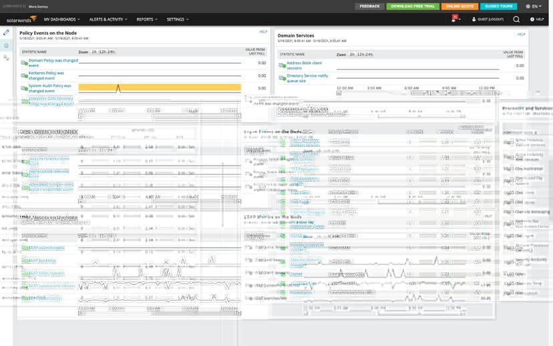Open Encrypted Data Recovery Policy was changed link
553x346 pixels.
point(51,101)
